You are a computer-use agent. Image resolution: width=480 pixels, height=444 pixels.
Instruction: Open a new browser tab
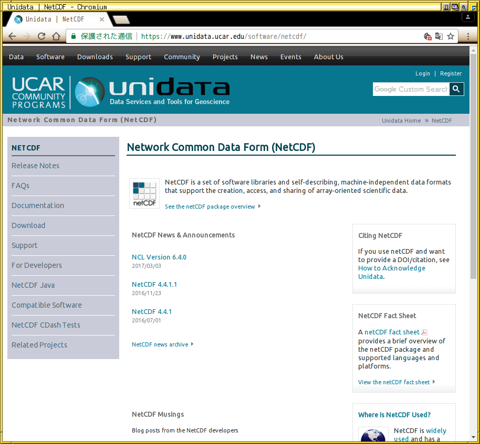click(121, 20)
